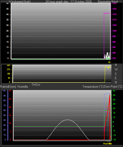The height and width of the screenshot is (147, 123).
Task: Click the Moon label under the lower graph
Action: tap(106, 144)
